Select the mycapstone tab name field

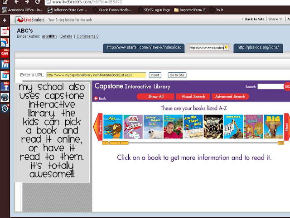tap(206, 48)
